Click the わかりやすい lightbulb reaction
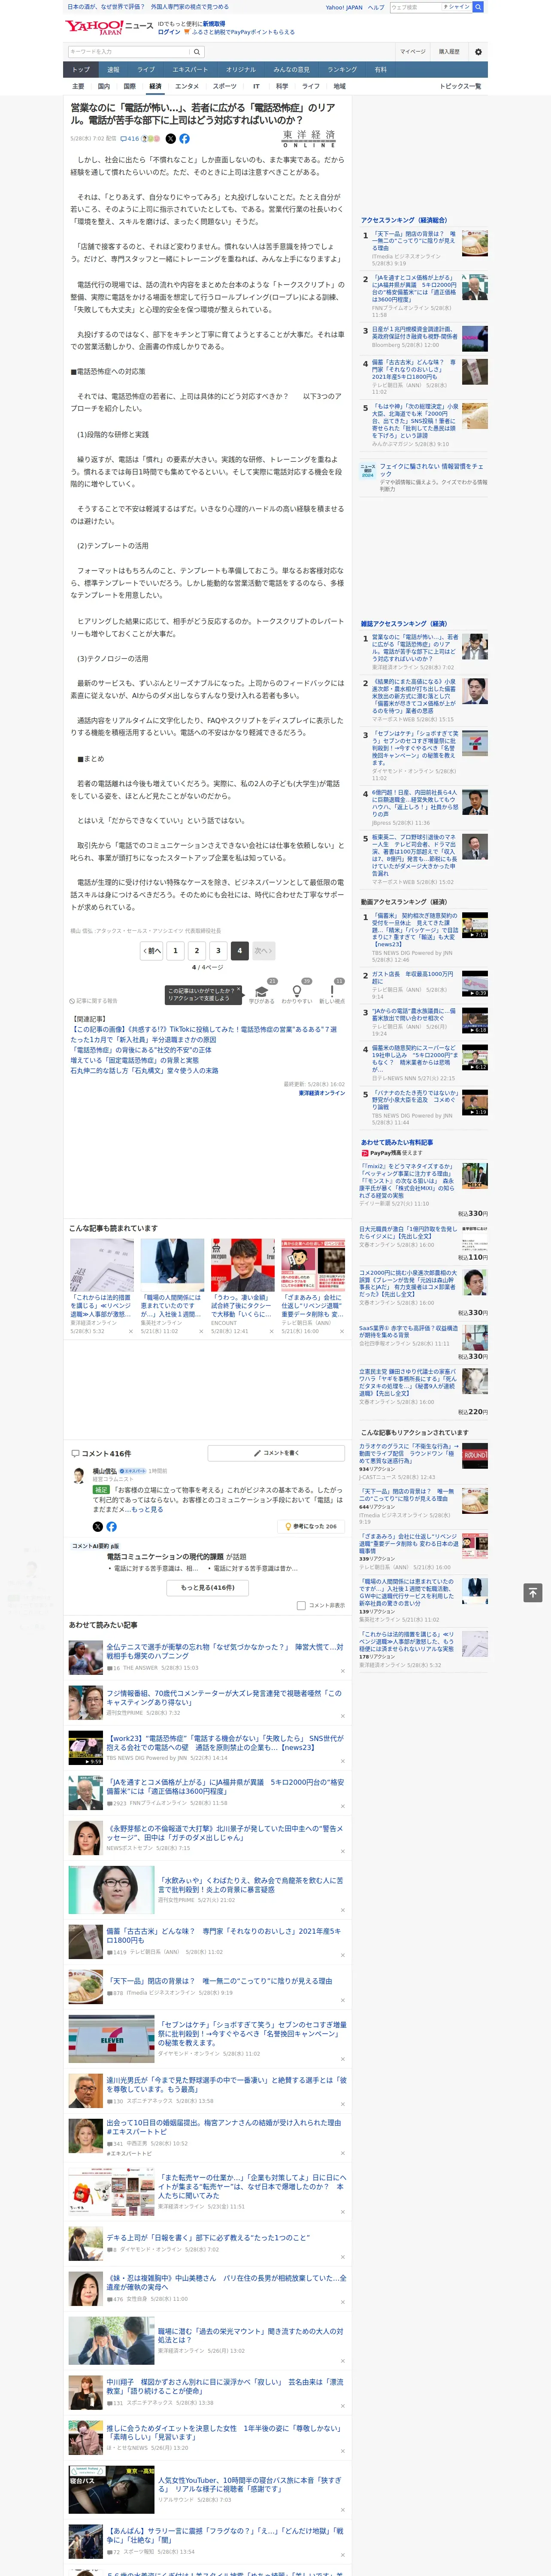 pyautogui.click(x=296, y=993)
